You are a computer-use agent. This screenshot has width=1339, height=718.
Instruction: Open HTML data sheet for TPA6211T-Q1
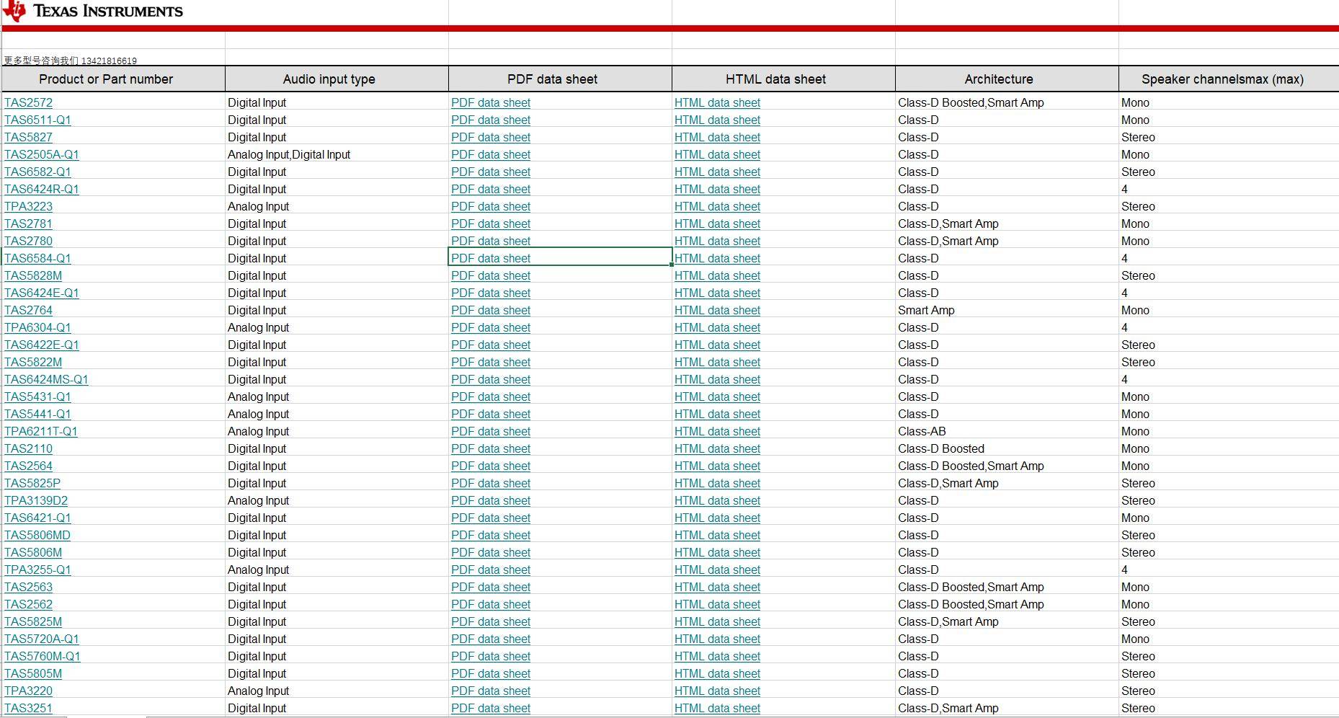click(717, 432)
